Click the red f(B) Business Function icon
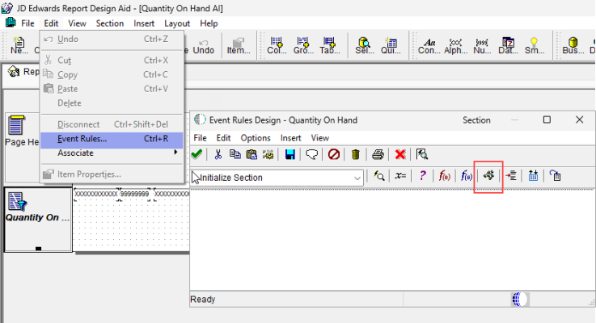 coord(444,176)
